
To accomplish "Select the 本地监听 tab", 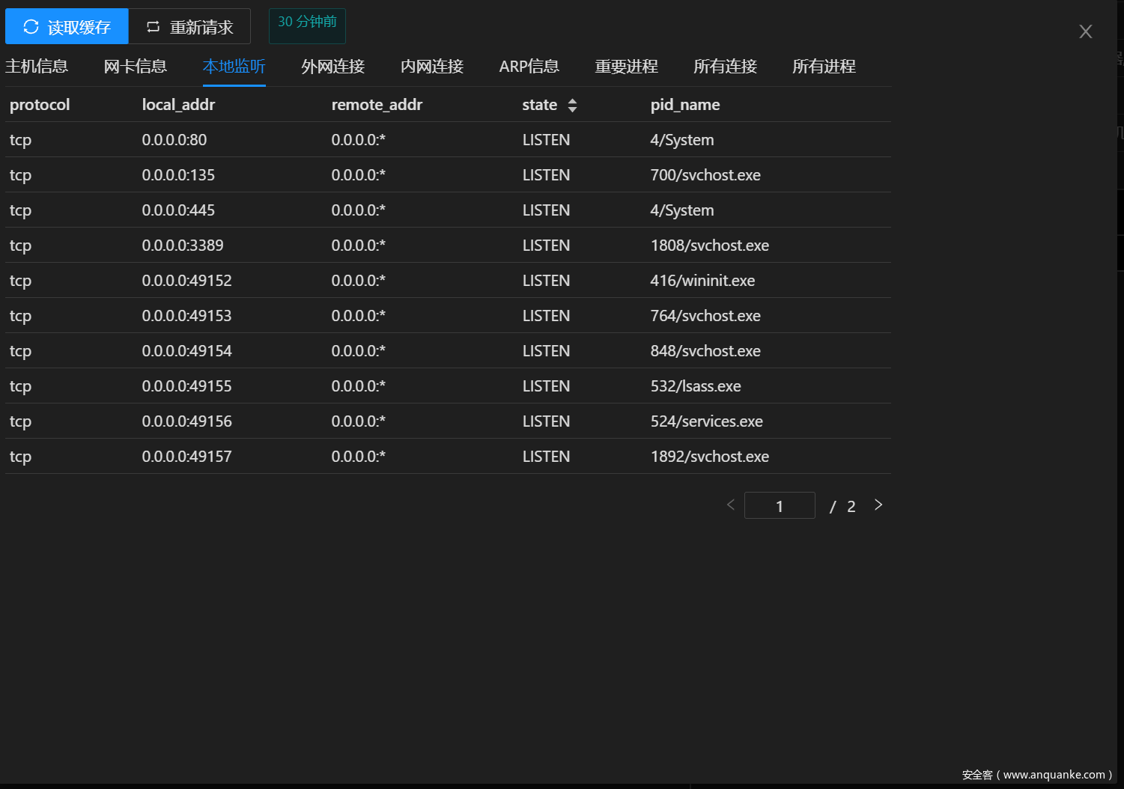I will click(x=234, y=67).
